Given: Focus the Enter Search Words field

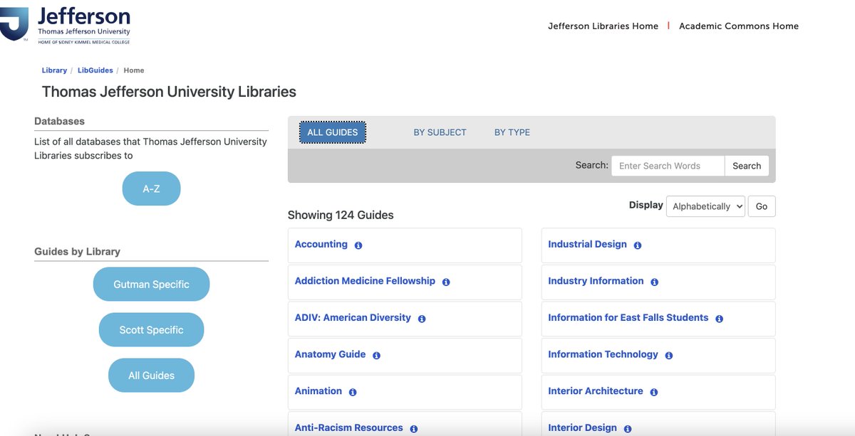Looking at the screenshot, I should click(x=668, y=166).
